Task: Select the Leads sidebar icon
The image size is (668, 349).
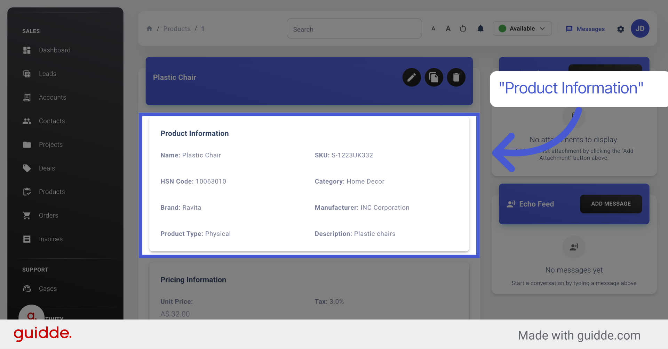Action: pyautogui.click(x=48, y=74)
